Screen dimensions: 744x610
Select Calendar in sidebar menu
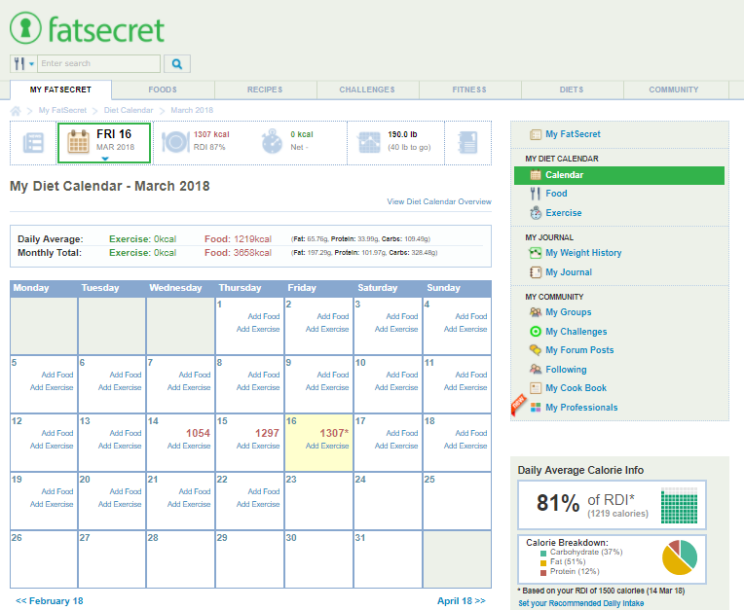619,175
